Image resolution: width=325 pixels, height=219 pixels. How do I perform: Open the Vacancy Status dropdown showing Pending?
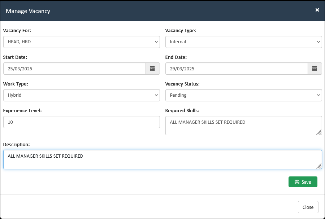(x=243, y=95)
